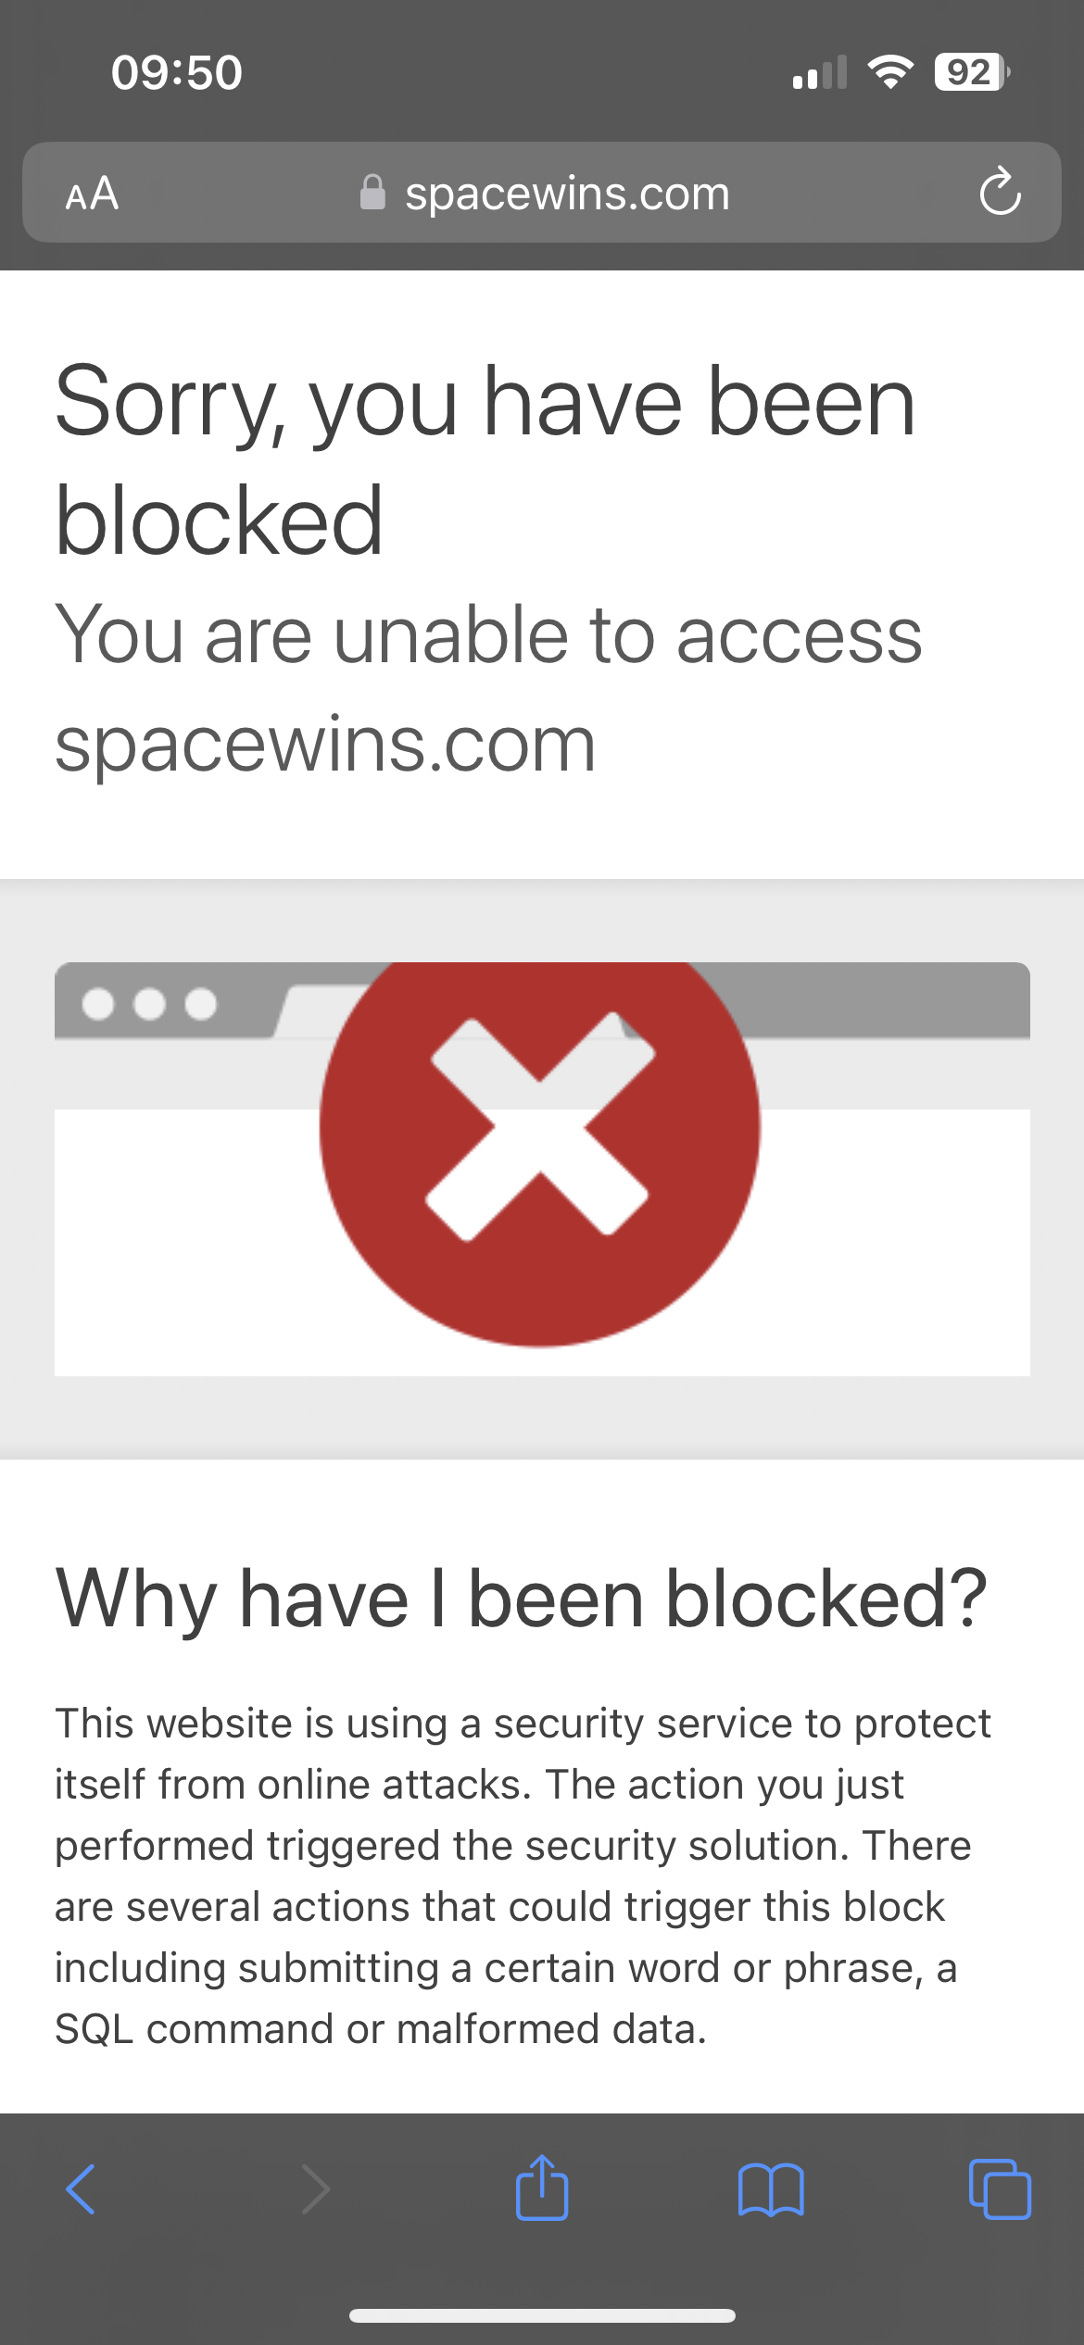Tap the three dots in browser illustration
The image size is (1084, 2345).
149,1004
